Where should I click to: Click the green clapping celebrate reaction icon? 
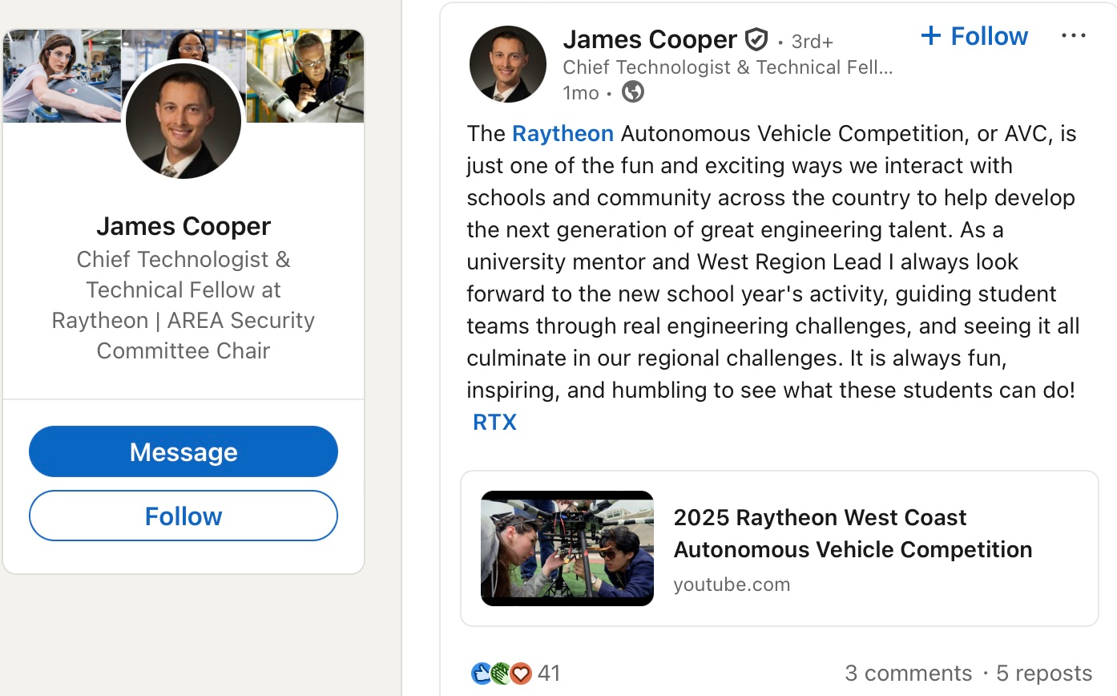pyautogui.click(x=501, y=673)
